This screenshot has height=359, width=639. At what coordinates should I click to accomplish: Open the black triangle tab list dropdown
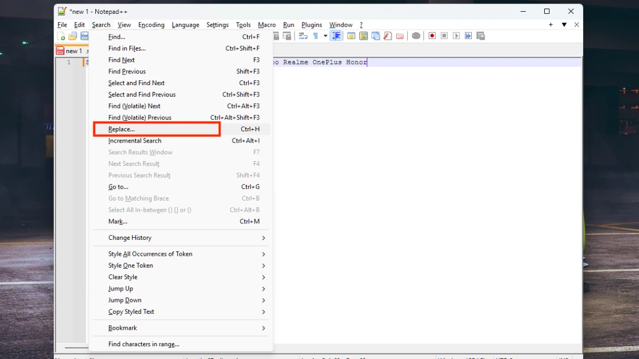[x=564, y=24]
